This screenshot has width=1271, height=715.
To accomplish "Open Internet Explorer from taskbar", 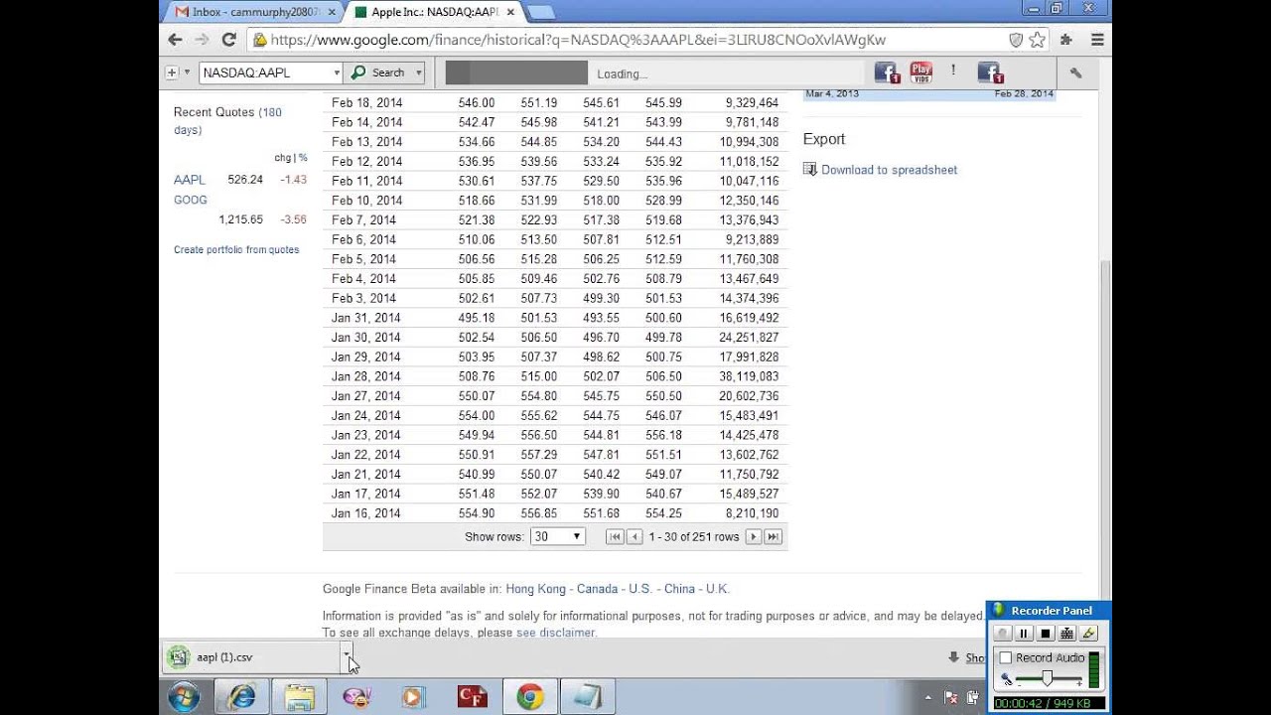I will pyautogui.click(x=241, y=697).
